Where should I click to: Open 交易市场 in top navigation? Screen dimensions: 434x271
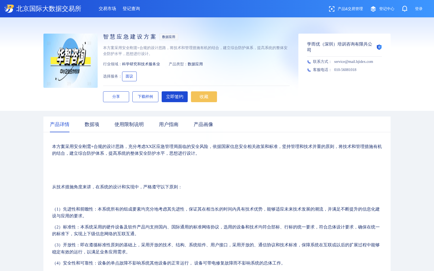107,9
